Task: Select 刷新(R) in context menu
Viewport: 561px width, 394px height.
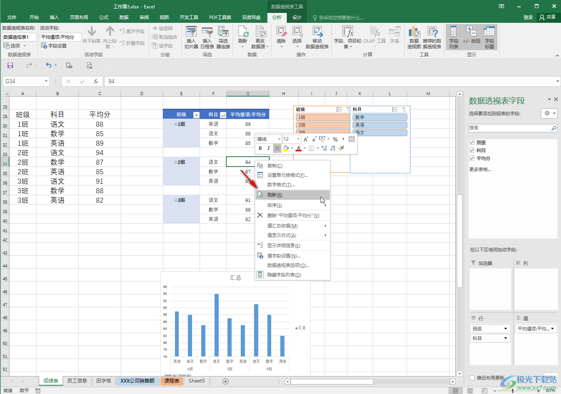Action: coord(292,195)
